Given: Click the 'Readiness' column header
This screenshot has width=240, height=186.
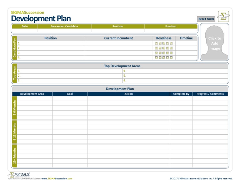Looking at the screenshot, I should (164, 38).
